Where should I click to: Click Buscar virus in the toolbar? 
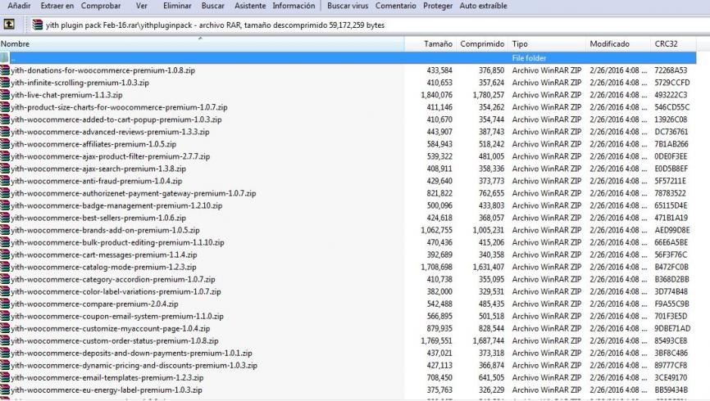(x=348, y=6)
